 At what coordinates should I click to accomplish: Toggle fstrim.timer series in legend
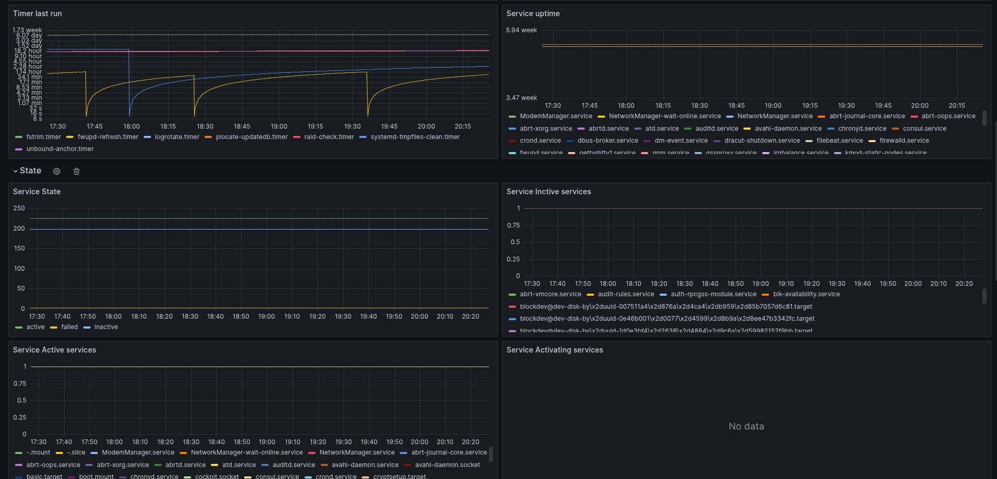[44, 137]
